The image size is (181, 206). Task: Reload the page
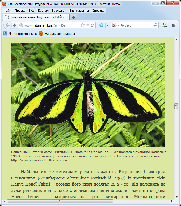(92, 25)
